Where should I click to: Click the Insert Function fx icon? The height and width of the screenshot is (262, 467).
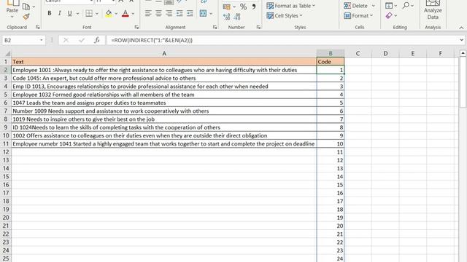click(96, 40)
